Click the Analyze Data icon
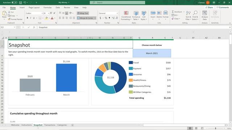232x130 pixels. click(204, 13)
